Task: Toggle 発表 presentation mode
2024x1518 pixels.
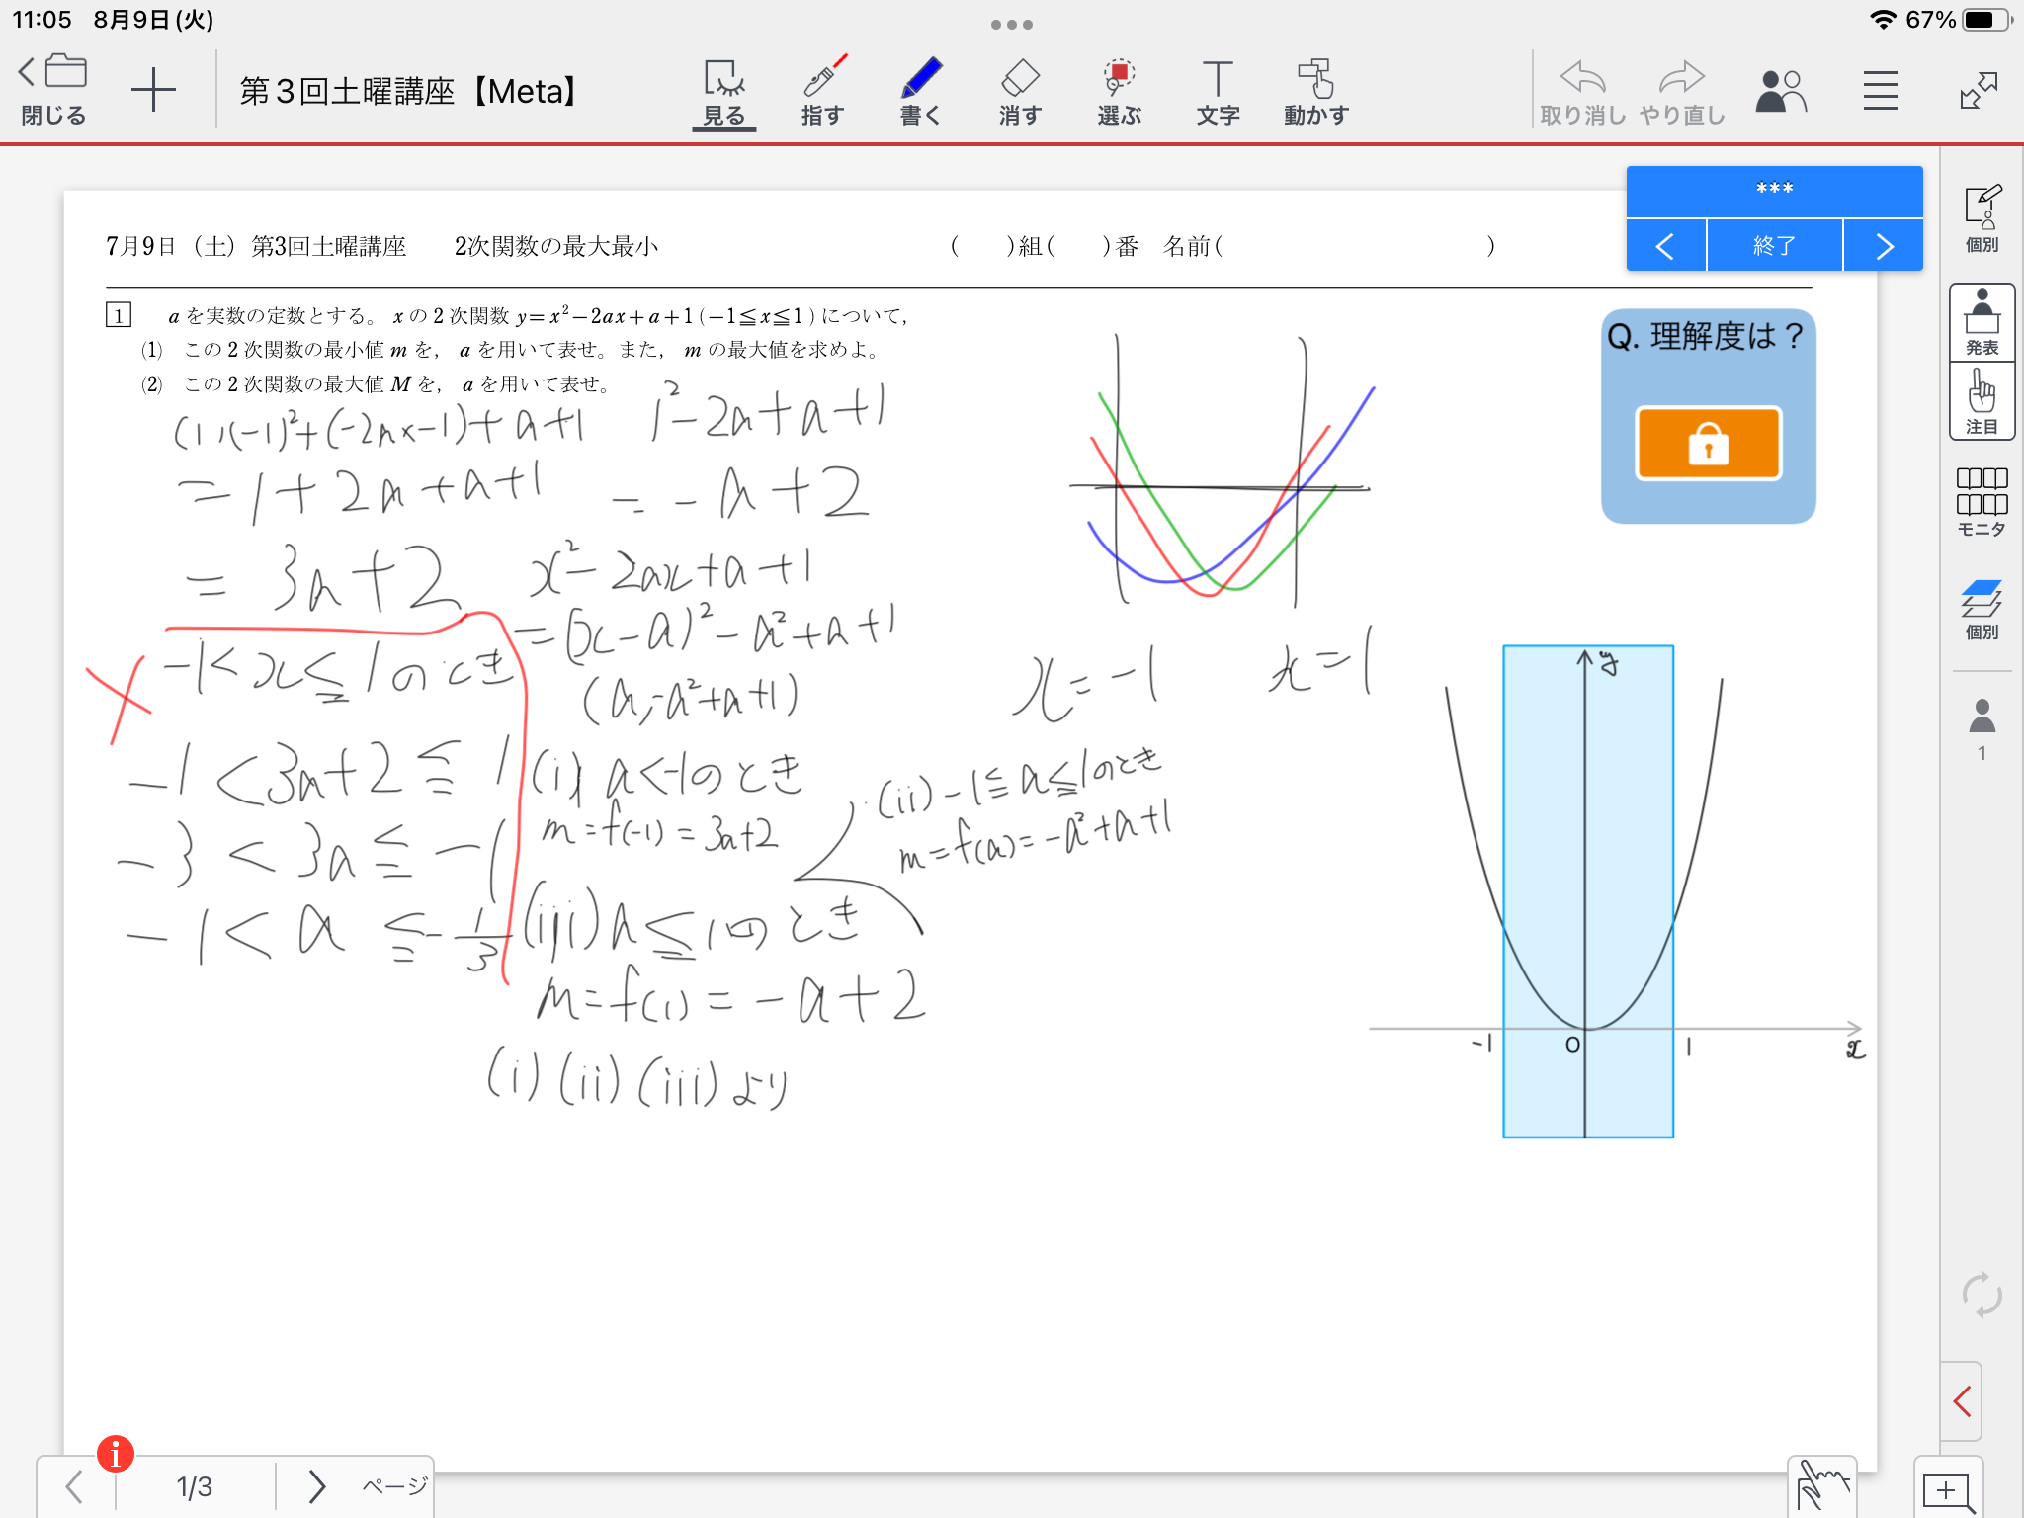Action: pyautogui.click(x=1982, y=322)
